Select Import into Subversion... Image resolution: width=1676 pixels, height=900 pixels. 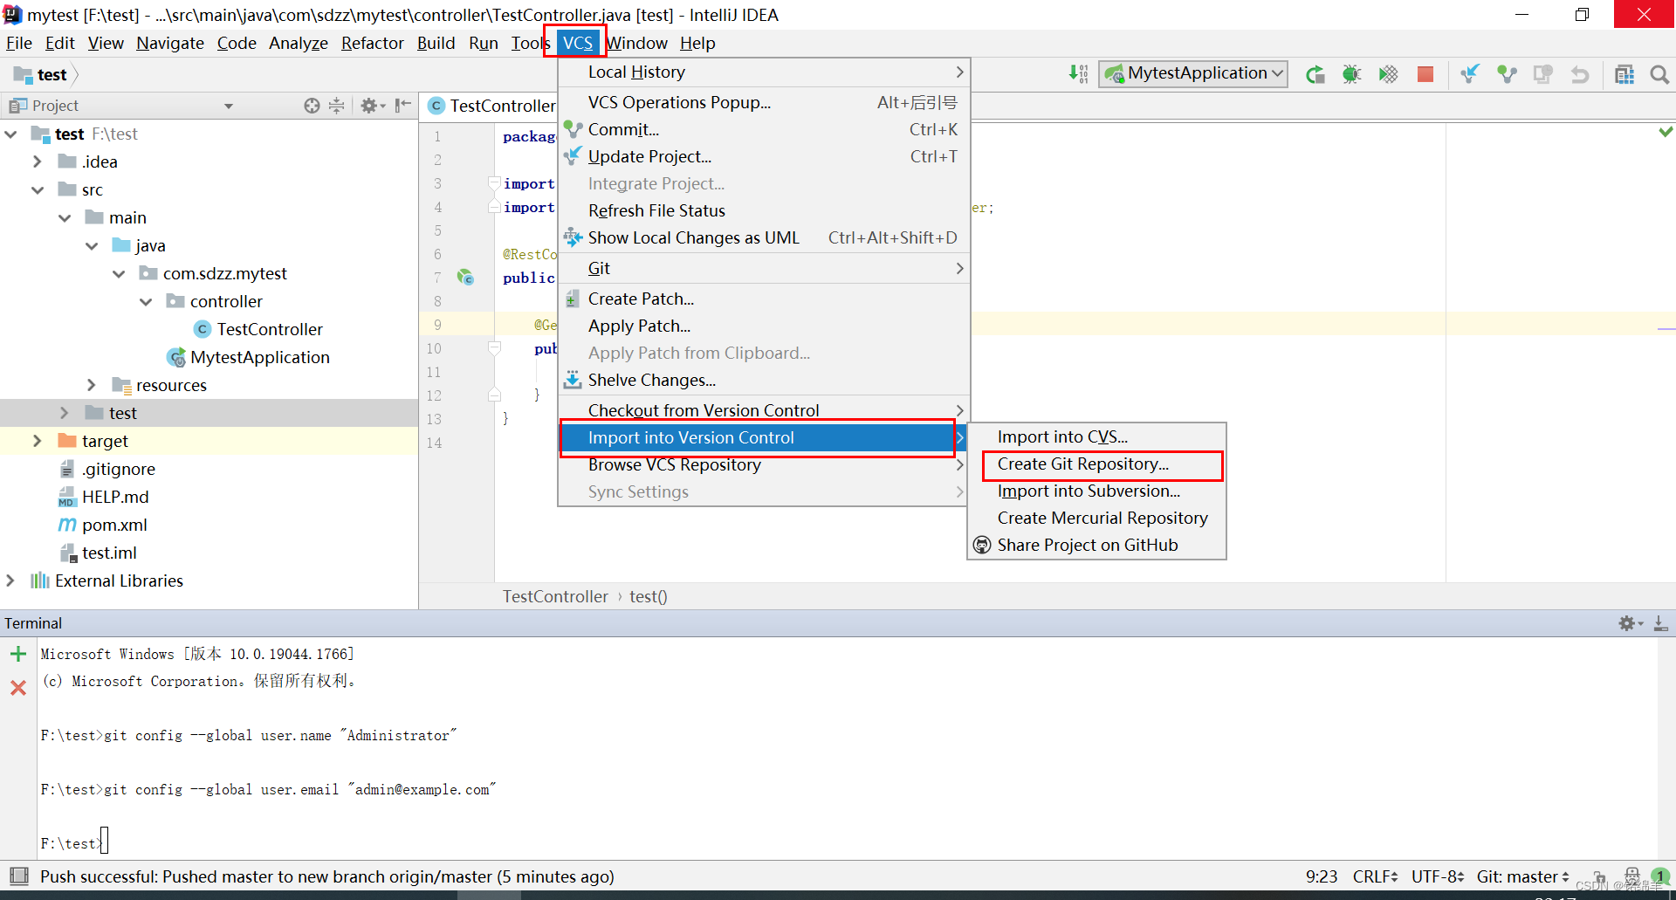pos(1096,491)
